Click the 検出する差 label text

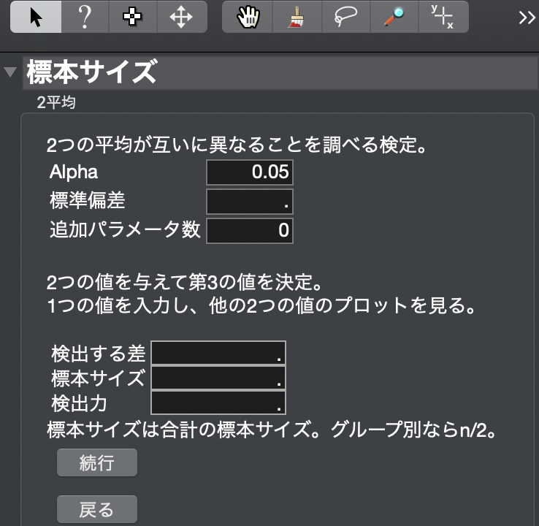click(x=99, y=354)
